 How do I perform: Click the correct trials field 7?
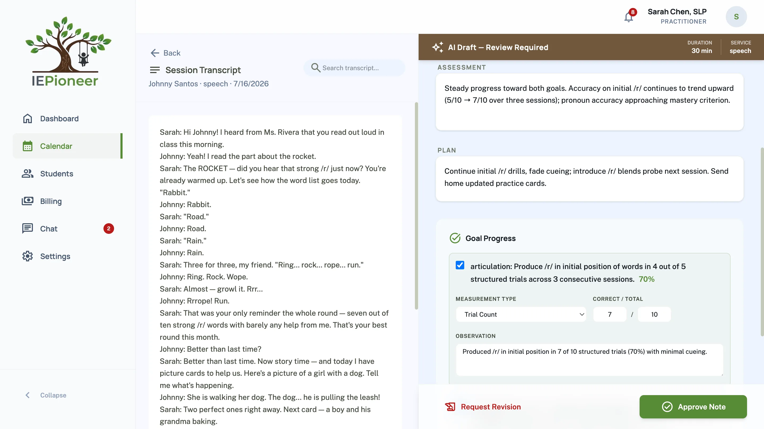tap(610, 314)
